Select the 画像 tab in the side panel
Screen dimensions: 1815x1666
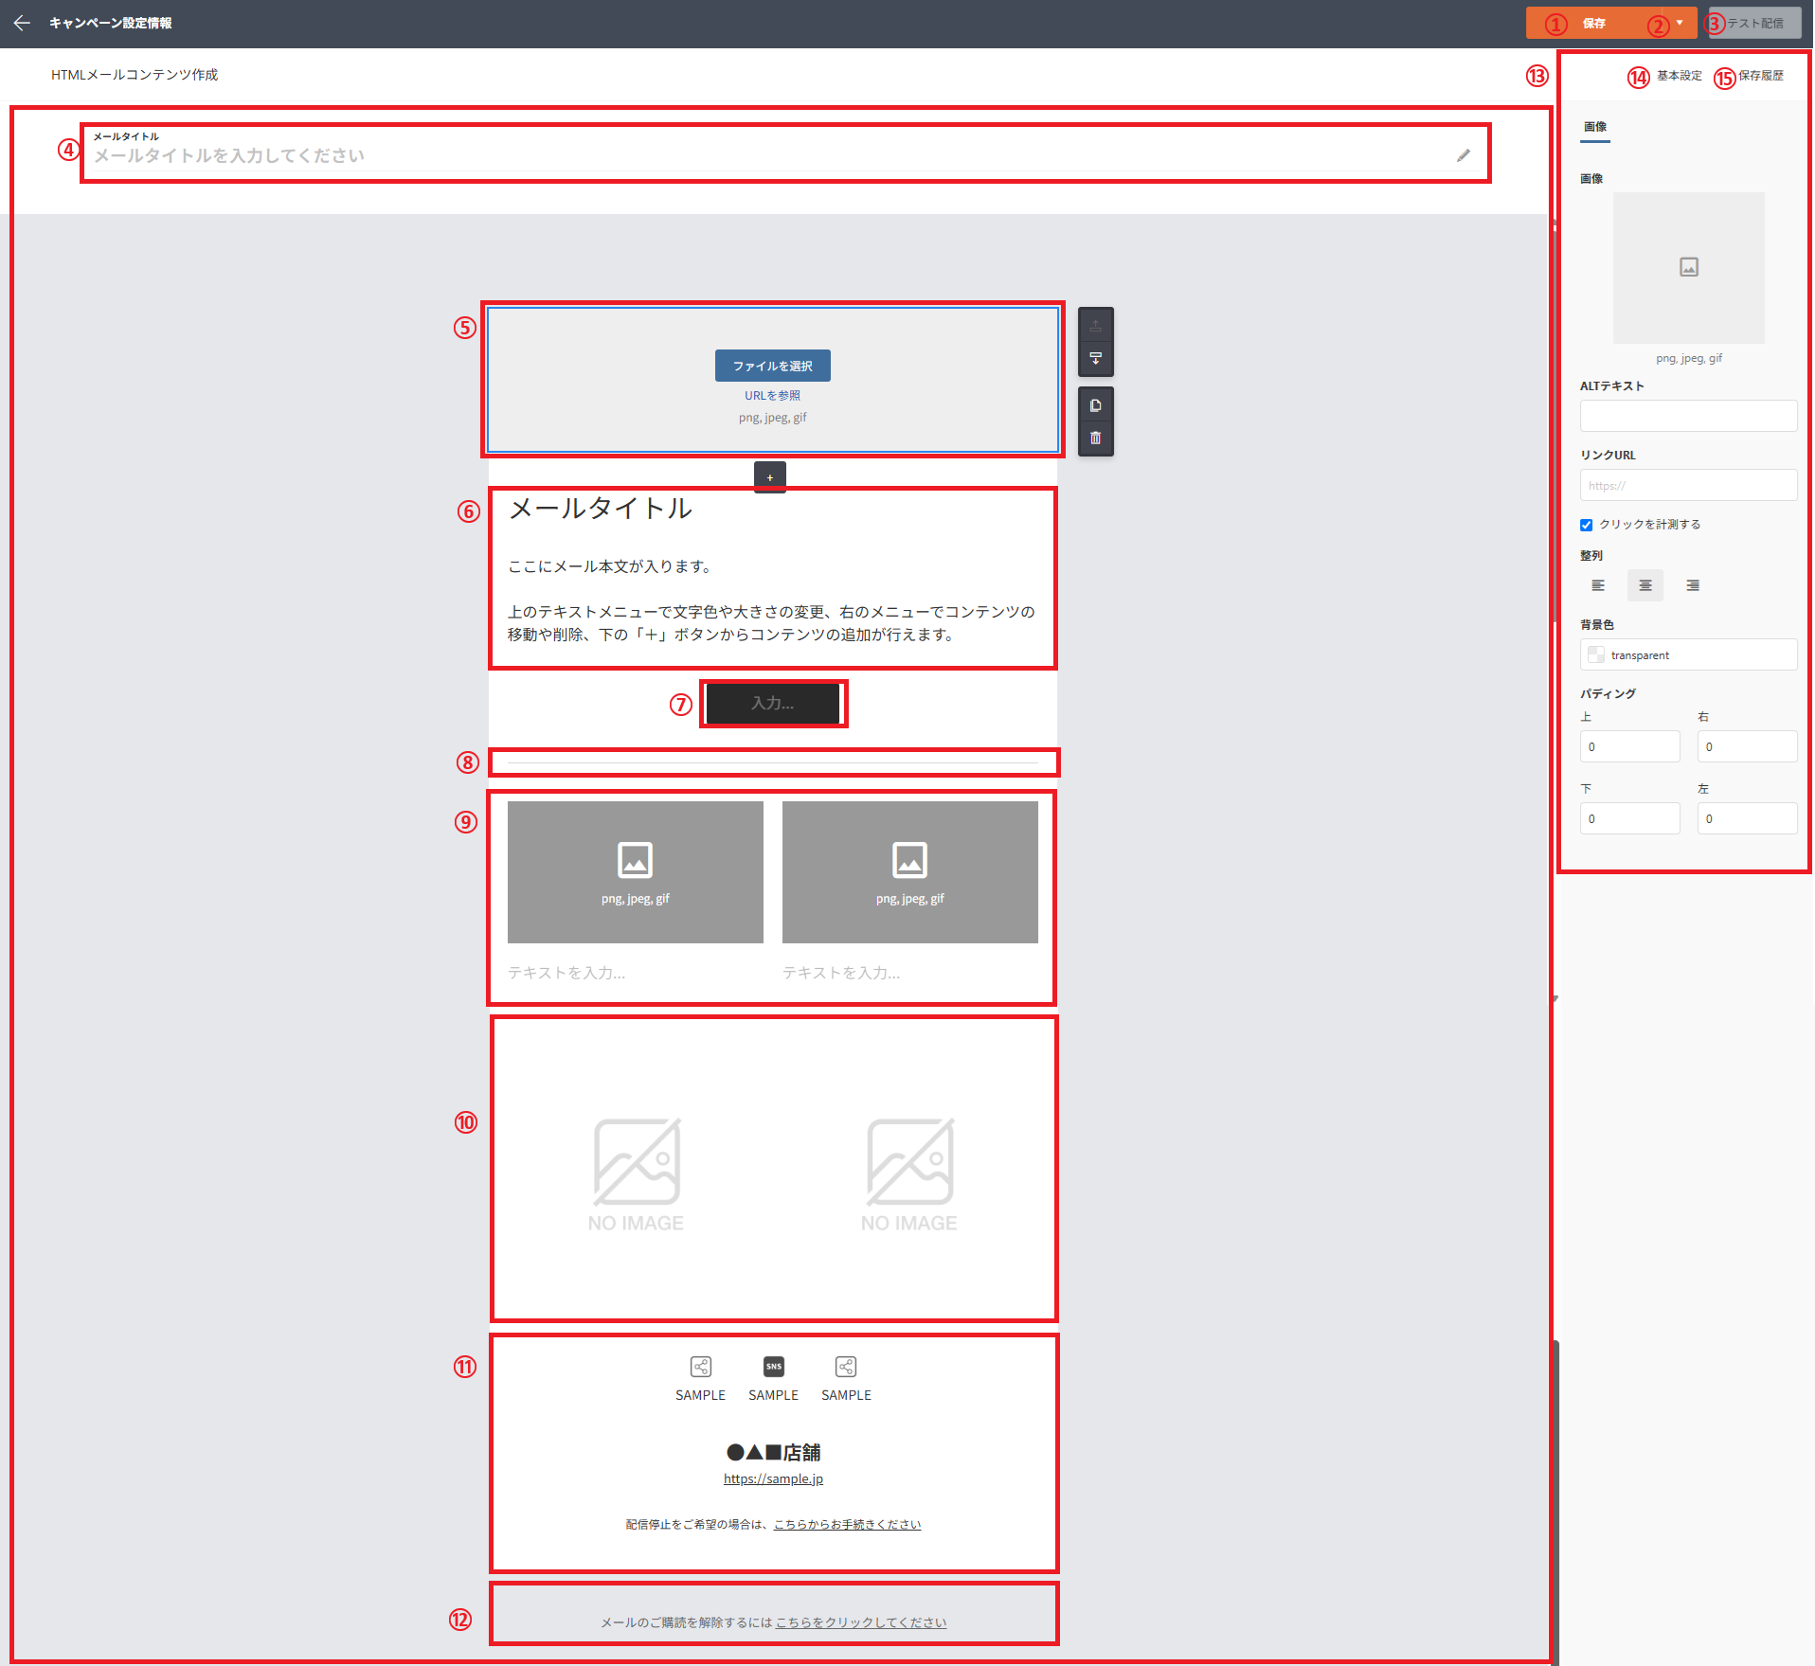point(1595,127)
